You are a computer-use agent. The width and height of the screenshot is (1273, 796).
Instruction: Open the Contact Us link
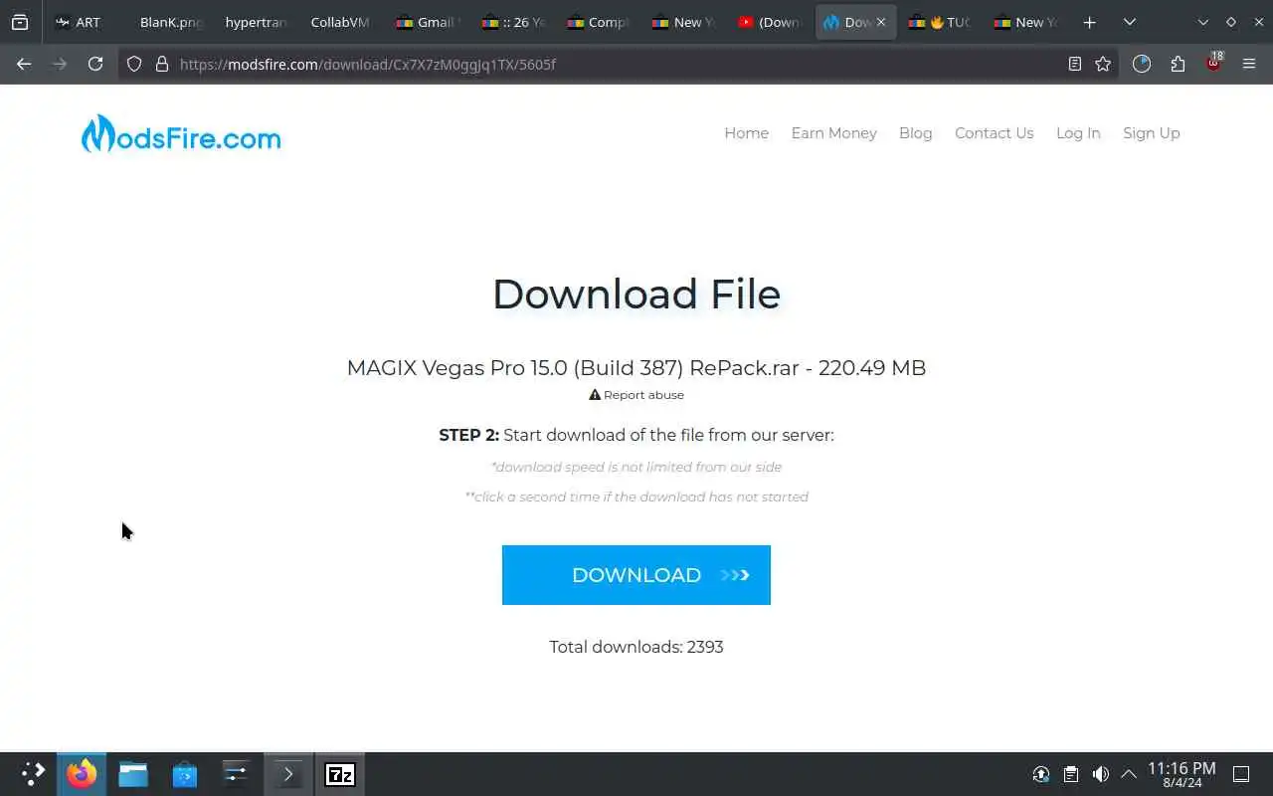pos(994,133)
